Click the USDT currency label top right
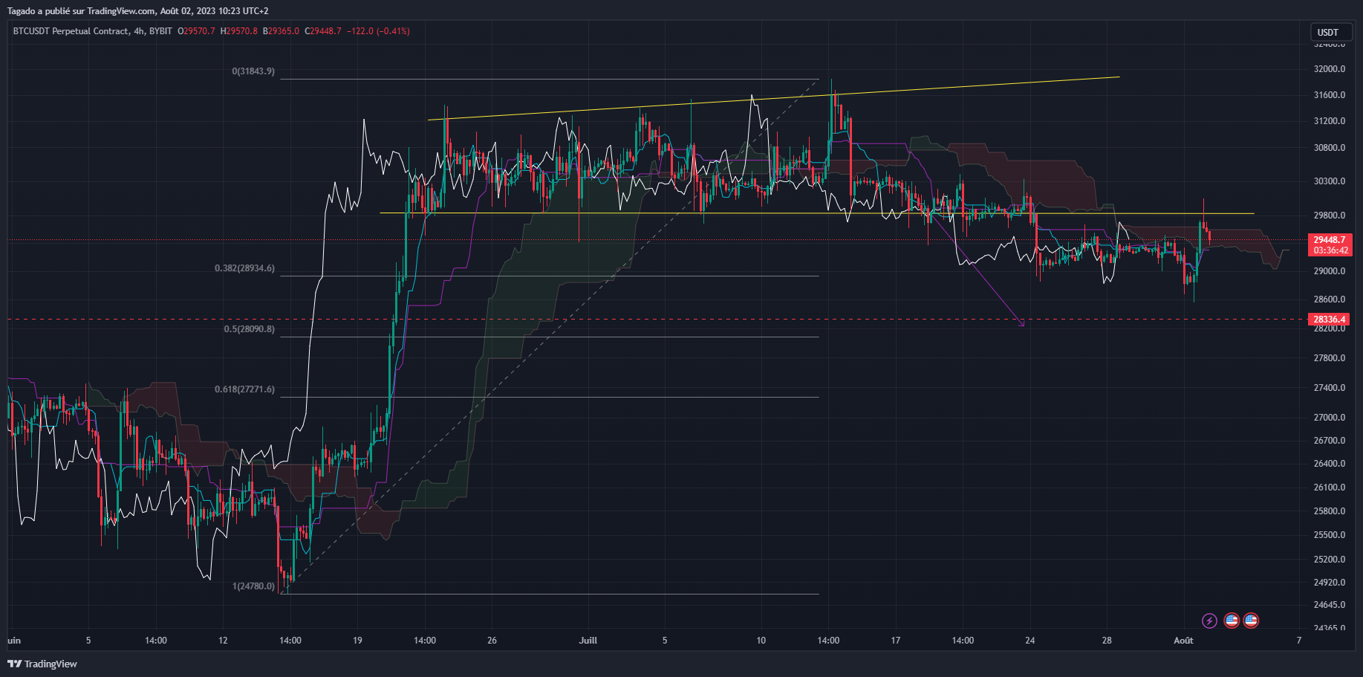 tap(1331, 32)
